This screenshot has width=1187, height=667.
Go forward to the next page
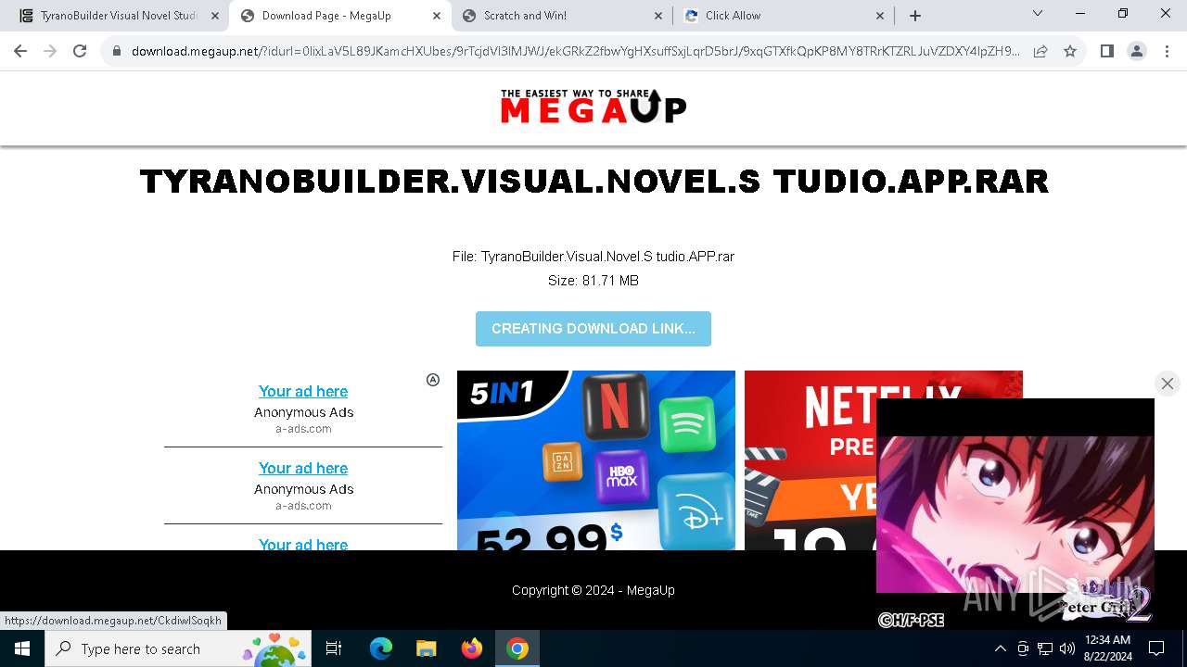point(50,52)
